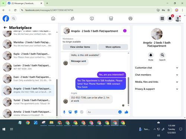This screenshot has width=186, height=139.
Task: Expand Customize chat section
Action: [x=157, y=68]
